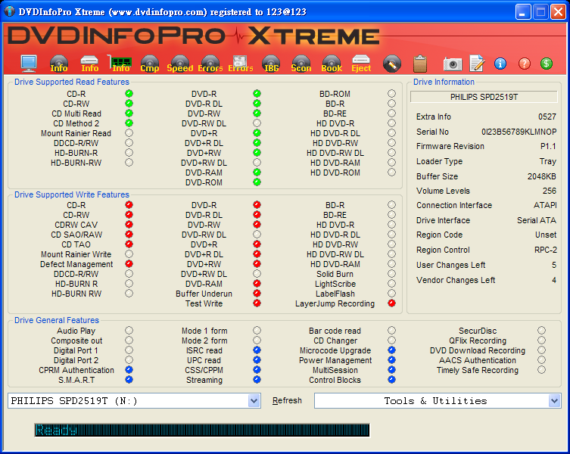570x454 pixels.
Task: Click the CPRM Authentication label
Action: click(x=76, y=370)
